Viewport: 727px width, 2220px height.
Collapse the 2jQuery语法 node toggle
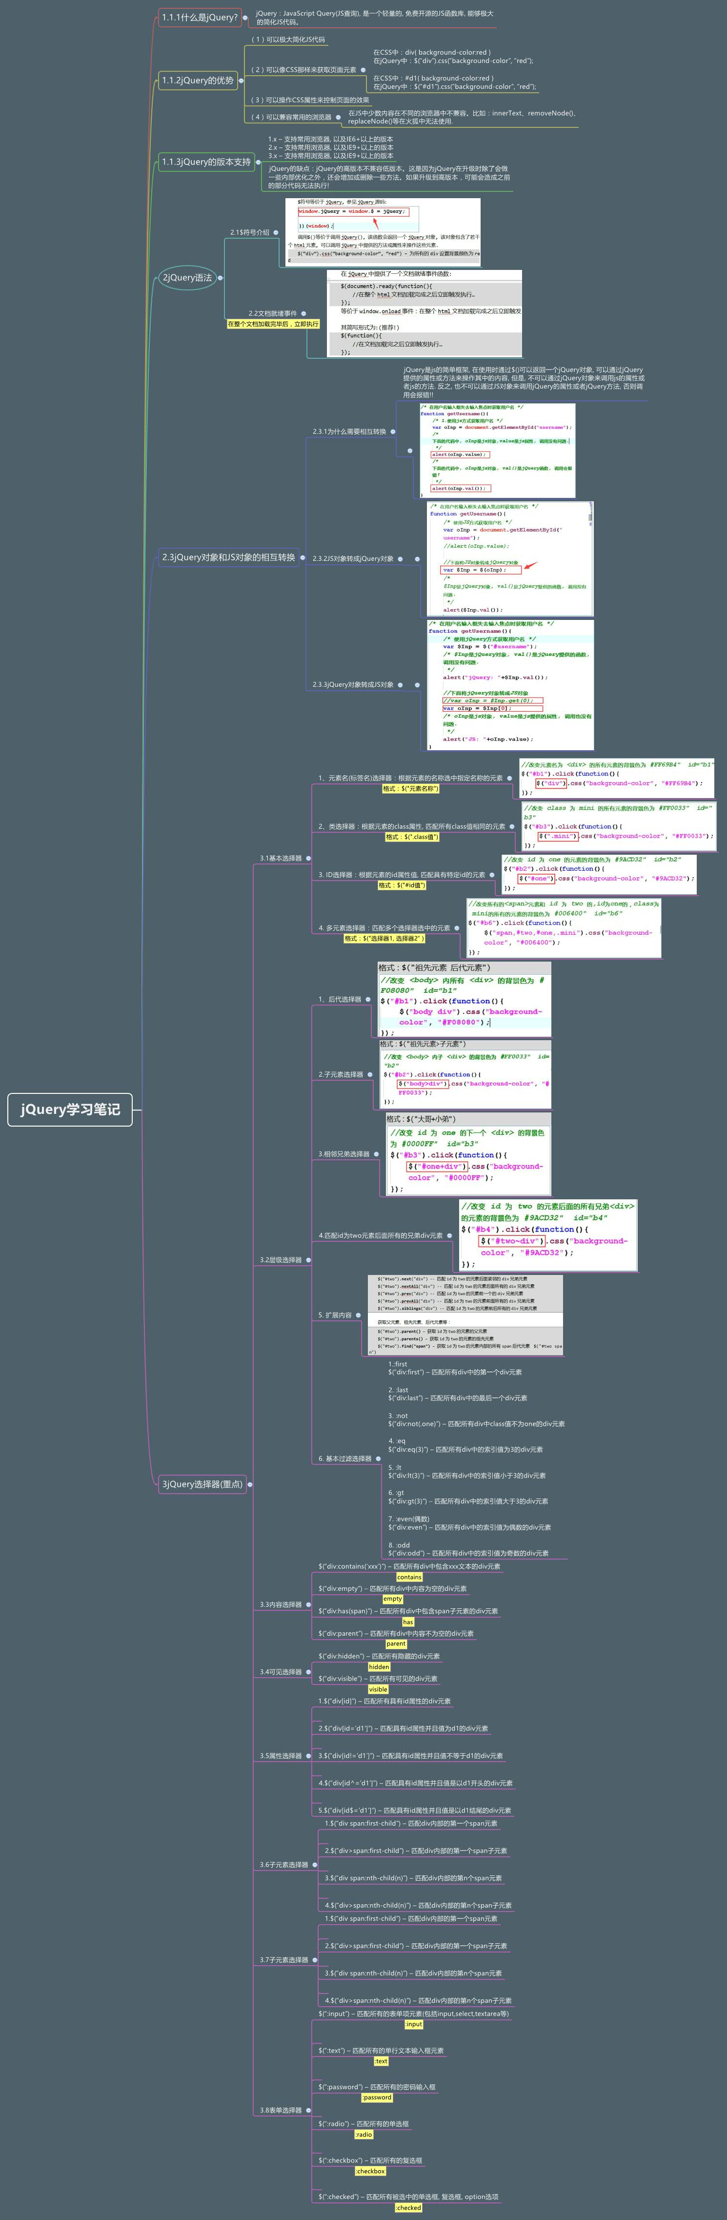coord(221,277)
